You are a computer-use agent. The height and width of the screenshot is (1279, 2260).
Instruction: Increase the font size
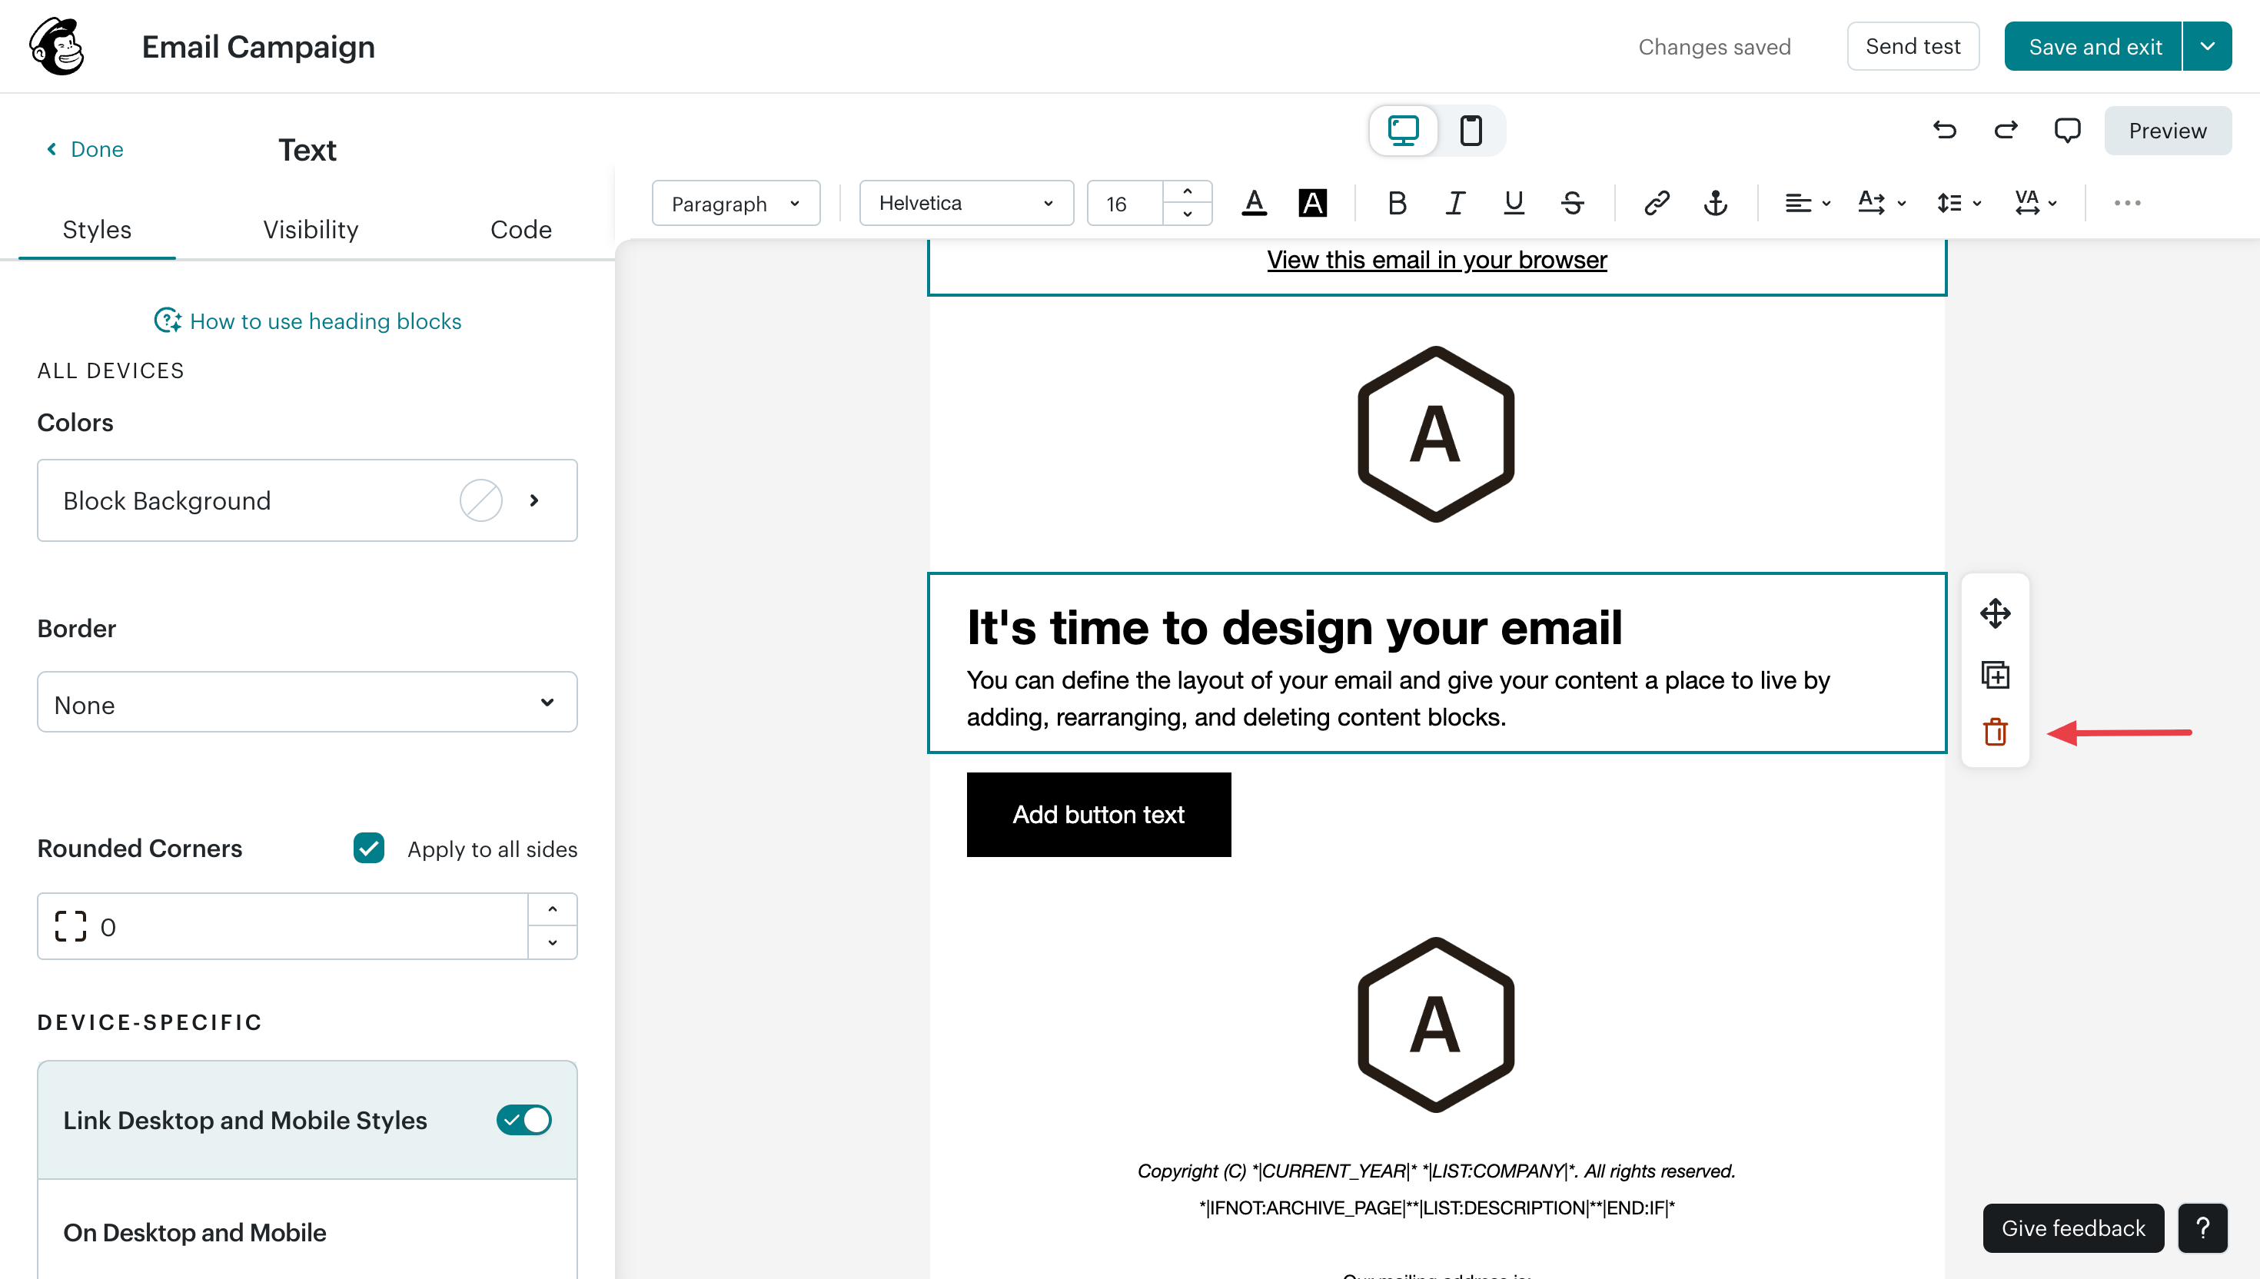tap(1187, 191)
